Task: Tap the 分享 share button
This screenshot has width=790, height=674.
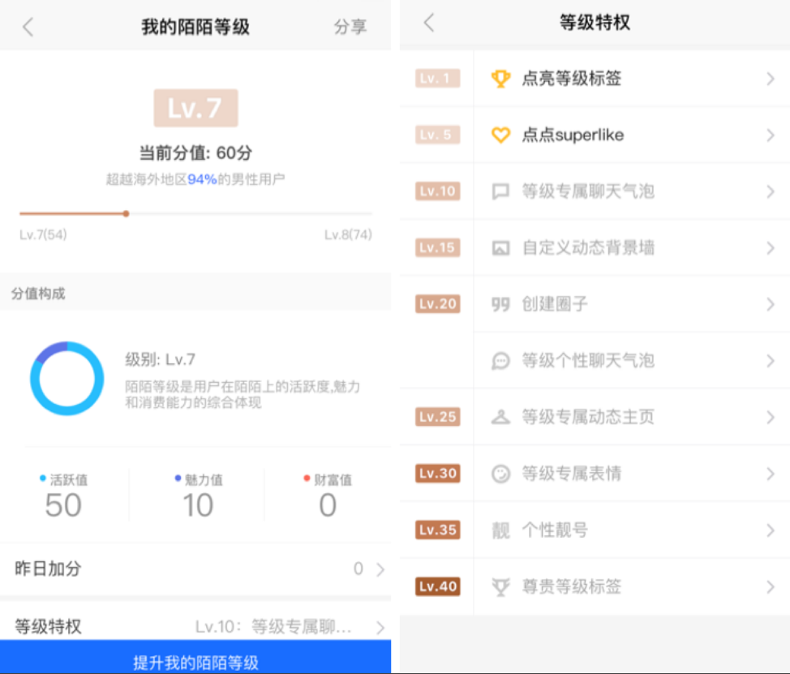Action: [x=350, y=27]
